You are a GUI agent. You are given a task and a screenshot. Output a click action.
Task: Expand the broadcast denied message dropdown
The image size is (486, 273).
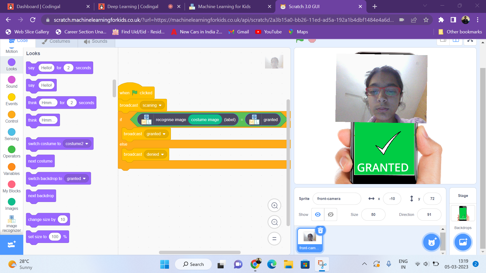(162, 154)
